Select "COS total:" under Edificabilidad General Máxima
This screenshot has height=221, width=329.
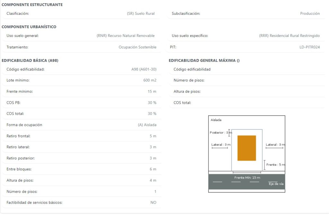coord(182,102)
